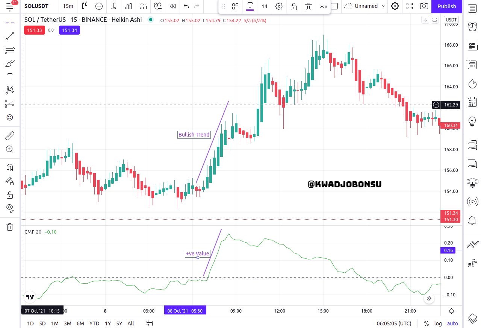Toggle stay in drawing mode

tap(10, 181)
